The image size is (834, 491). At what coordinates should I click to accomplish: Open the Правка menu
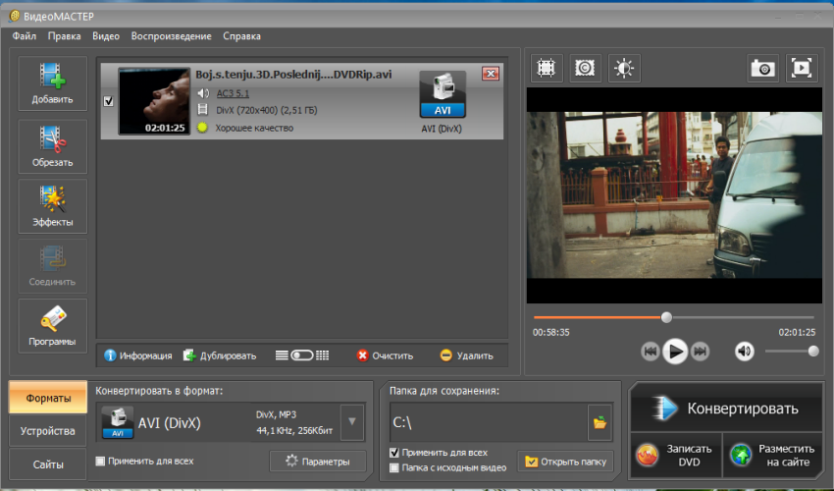65,36
